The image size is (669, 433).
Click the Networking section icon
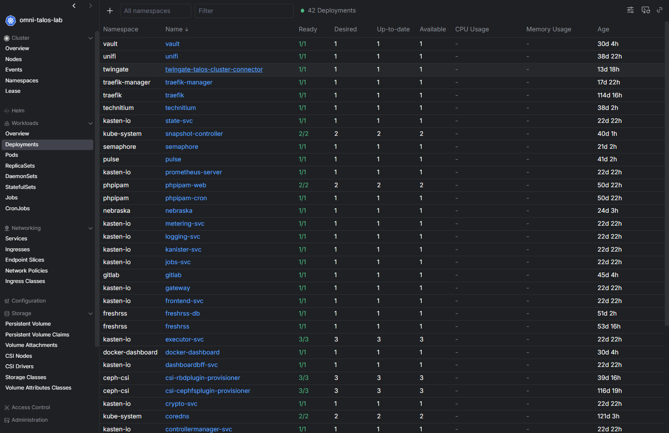pyautogui.click(x=7, y=228)
